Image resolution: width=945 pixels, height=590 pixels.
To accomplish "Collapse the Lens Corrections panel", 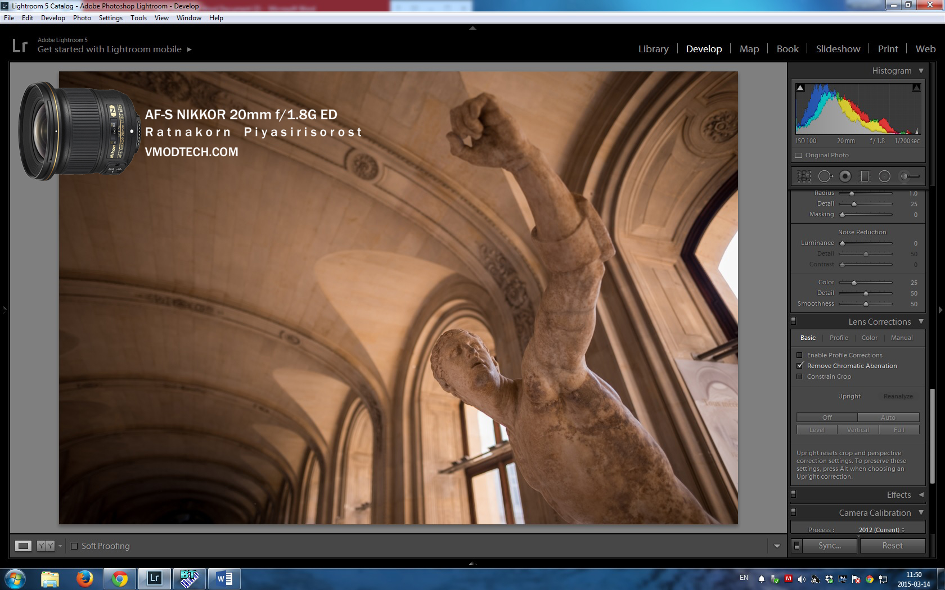I will (921, 322).
